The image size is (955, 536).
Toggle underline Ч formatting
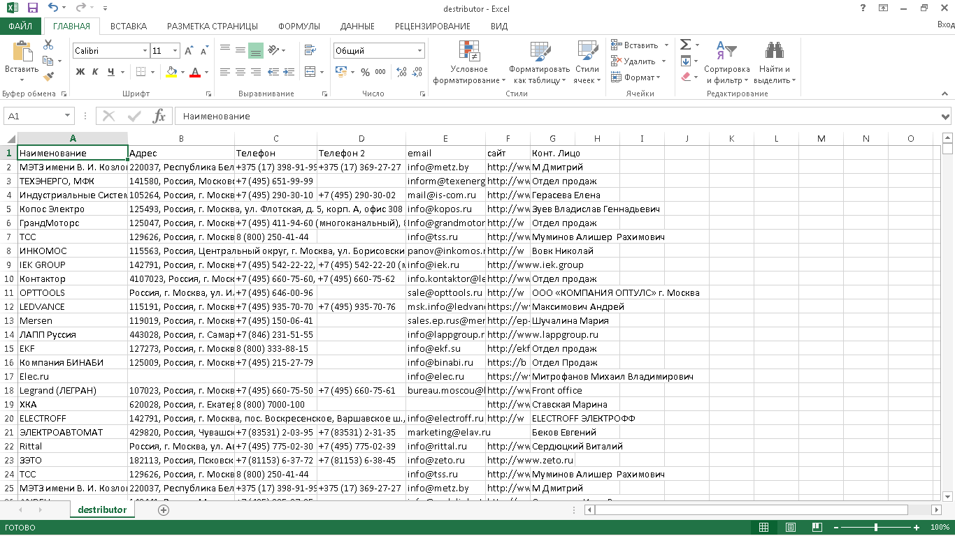[x=111, y=72]
